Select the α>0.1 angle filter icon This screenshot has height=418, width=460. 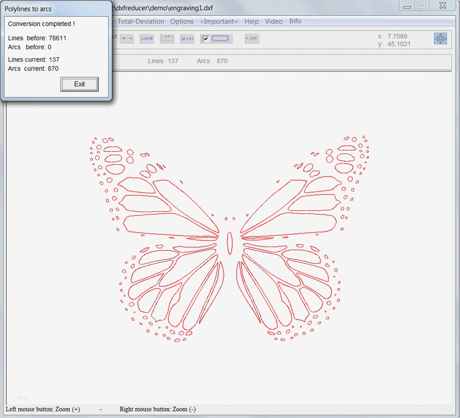coord(187,39)
